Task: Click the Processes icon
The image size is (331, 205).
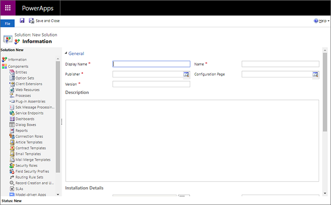Action: (12, 95)
